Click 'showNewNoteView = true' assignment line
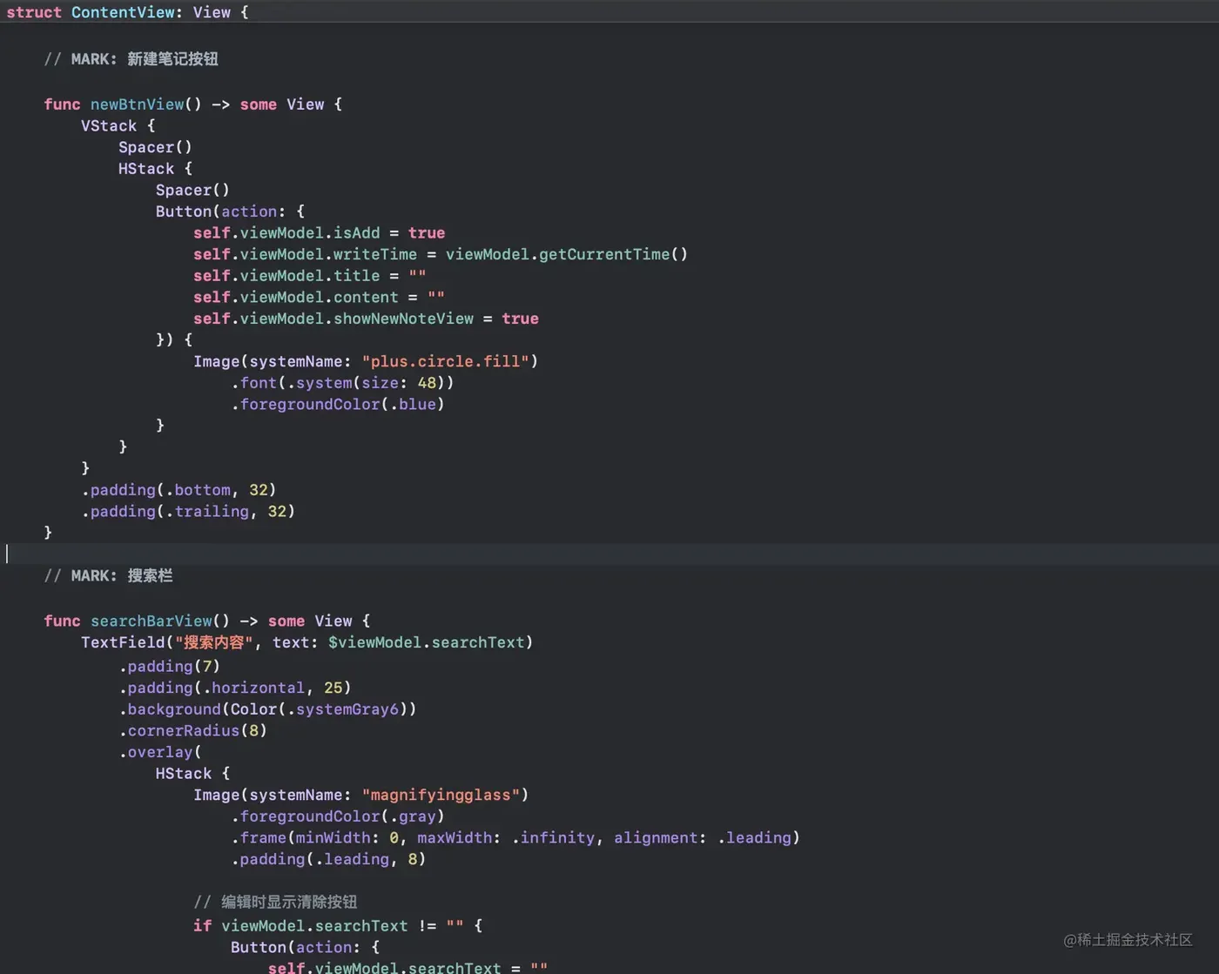1219x974 pixels. [366, 319]
